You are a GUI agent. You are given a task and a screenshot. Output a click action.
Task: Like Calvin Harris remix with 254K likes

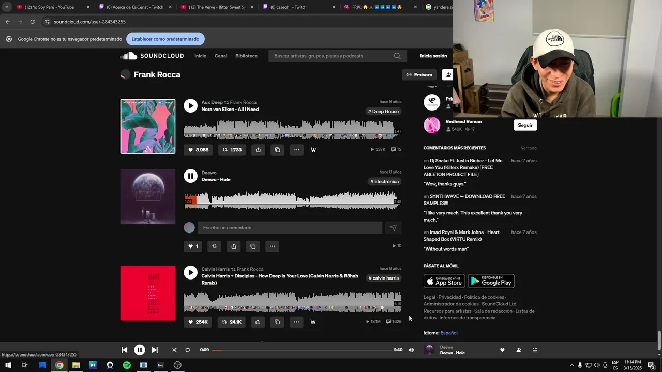pos(198,322)
